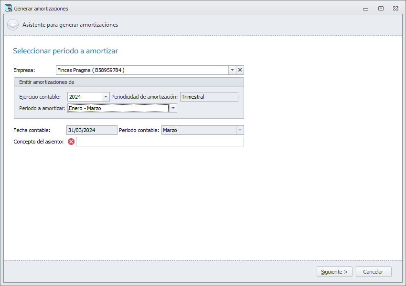
Task: Click the Periodo contable Marzo field
Action: [x=199, y=130]
